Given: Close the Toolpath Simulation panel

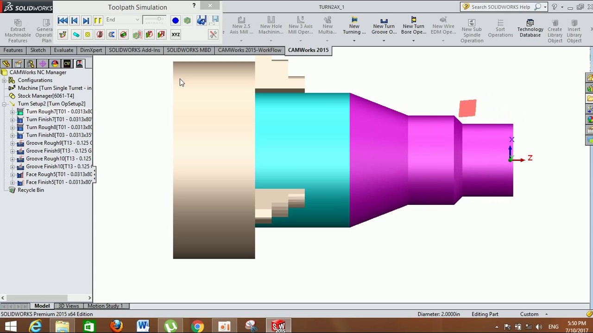Looking at the screenshot, I should tap(210, 6).
